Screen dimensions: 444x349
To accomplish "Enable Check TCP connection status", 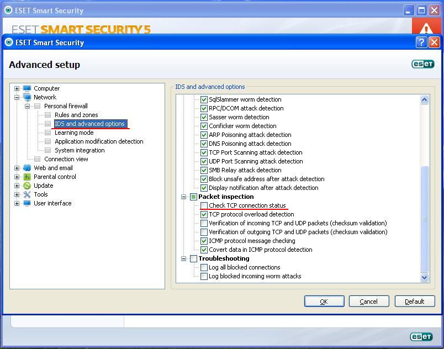I will (x=204, y=205).
